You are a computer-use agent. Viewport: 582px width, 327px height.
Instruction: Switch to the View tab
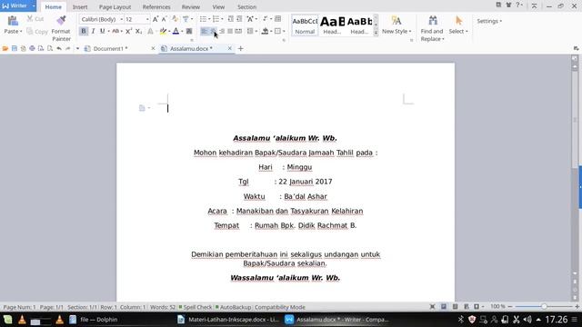(x=218, y=7)
